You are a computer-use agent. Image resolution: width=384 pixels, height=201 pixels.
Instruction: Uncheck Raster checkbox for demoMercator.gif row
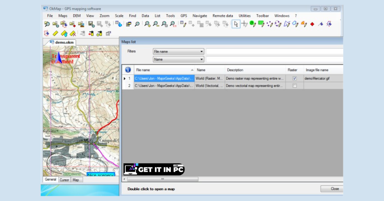pos(295,78)
